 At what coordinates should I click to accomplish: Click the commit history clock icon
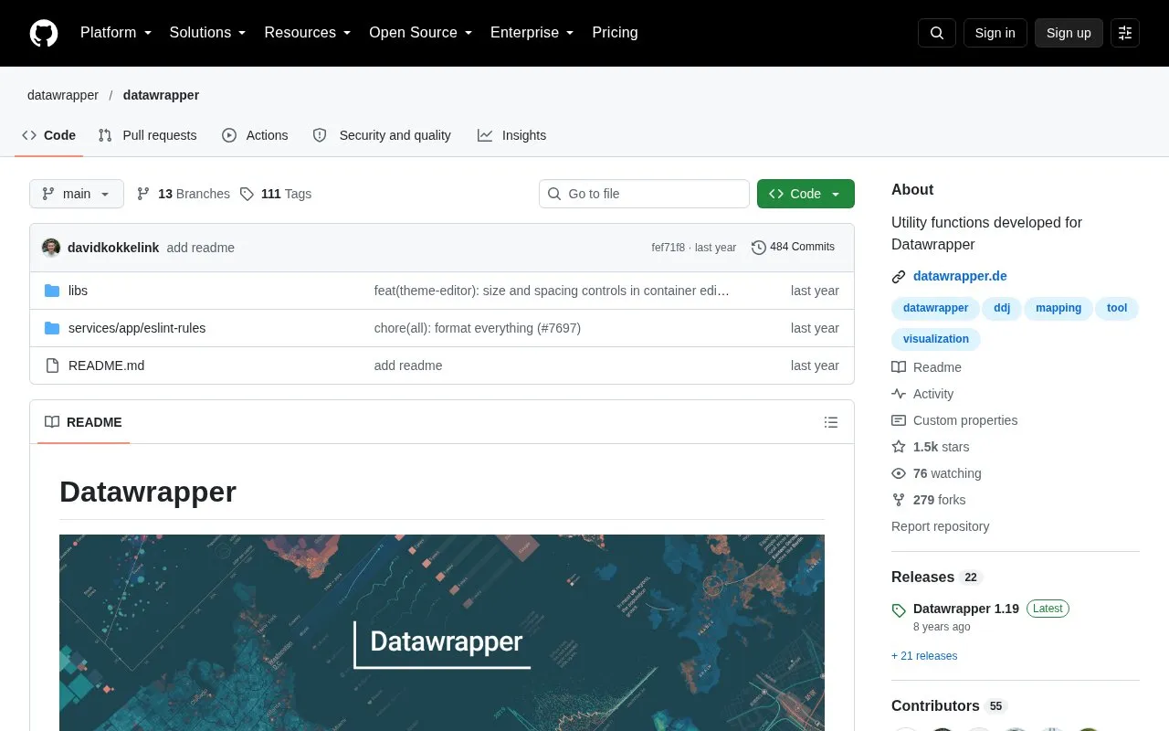click(x=759, y=247)
